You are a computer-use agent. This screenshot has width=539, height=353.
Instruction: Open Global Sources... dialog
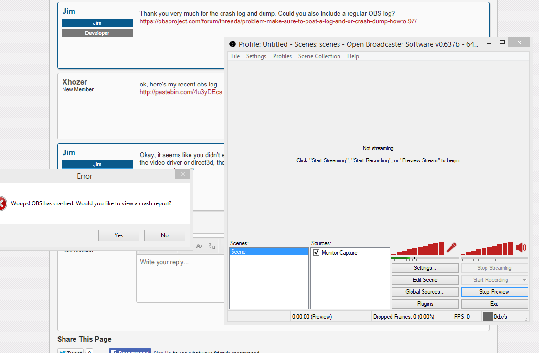425,292
